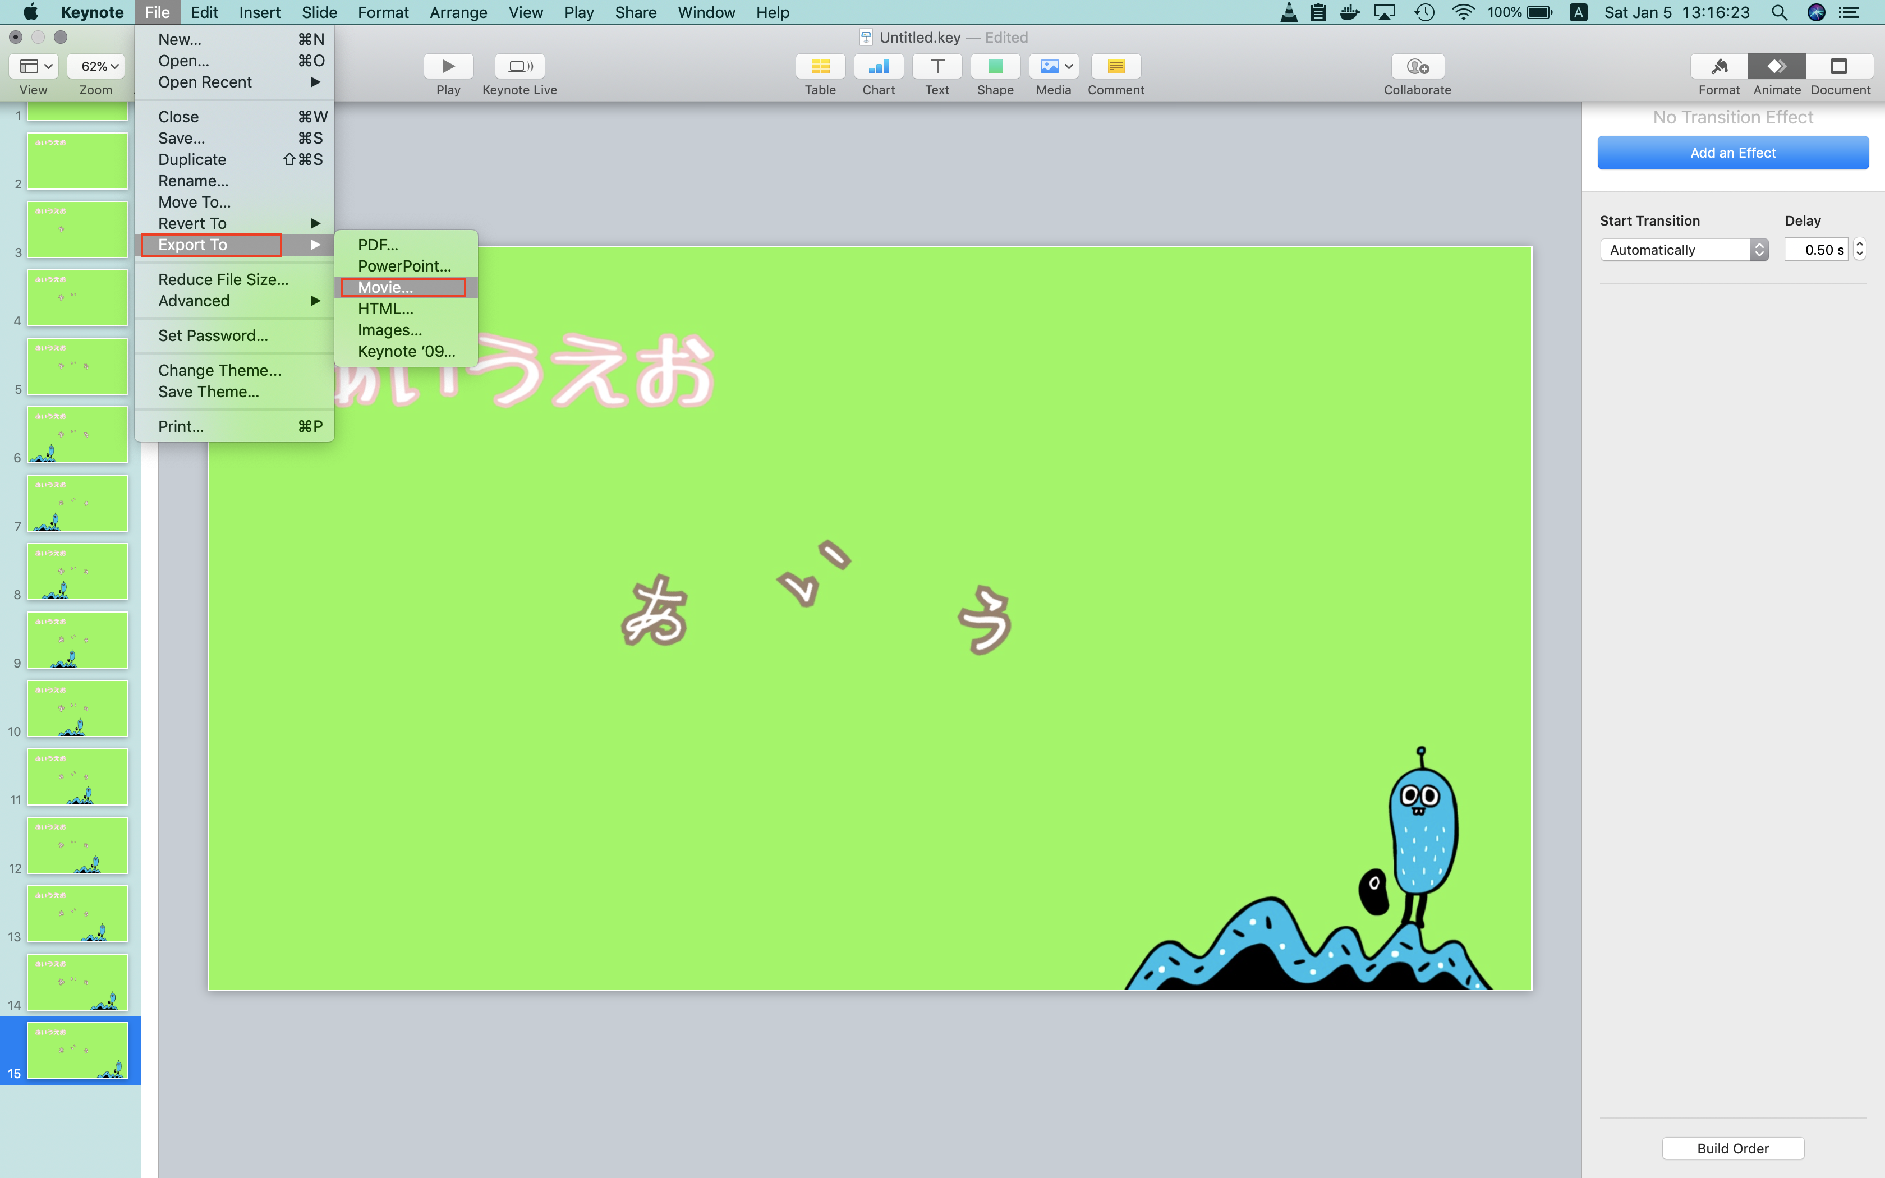Start Keynote Live from the toolbar
1885x1178 pixels.
(519, 66)
